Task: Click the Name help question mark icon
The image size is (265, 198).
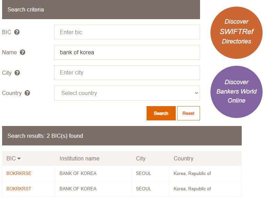Action: click(23, 52)
